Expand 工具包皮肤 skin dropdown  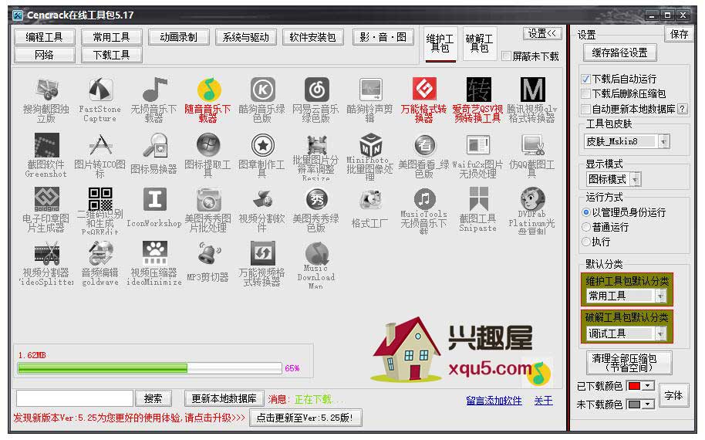click(663, 142)
